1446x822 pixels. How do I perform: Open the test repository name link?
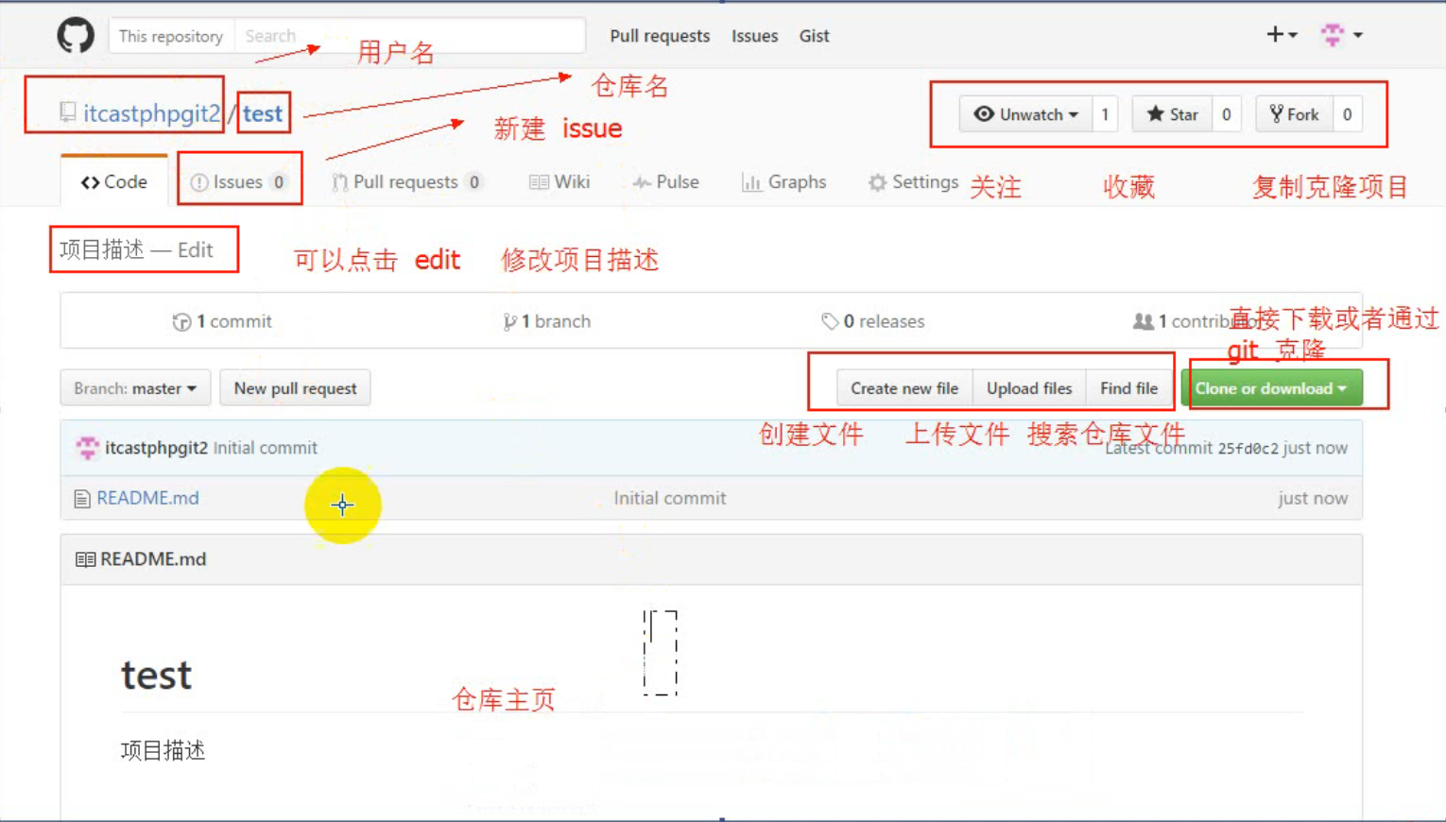(x=263, y=113)
